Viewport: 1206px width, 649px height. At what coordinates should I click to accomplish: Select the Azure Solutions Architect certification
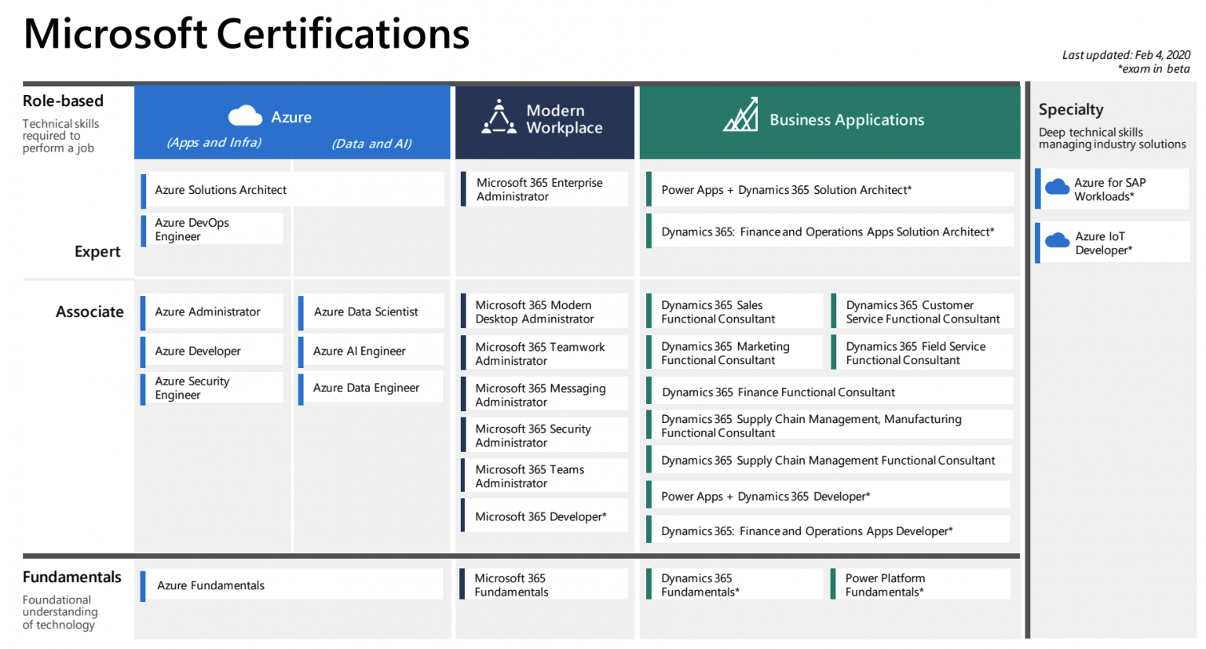pos(293,190)
